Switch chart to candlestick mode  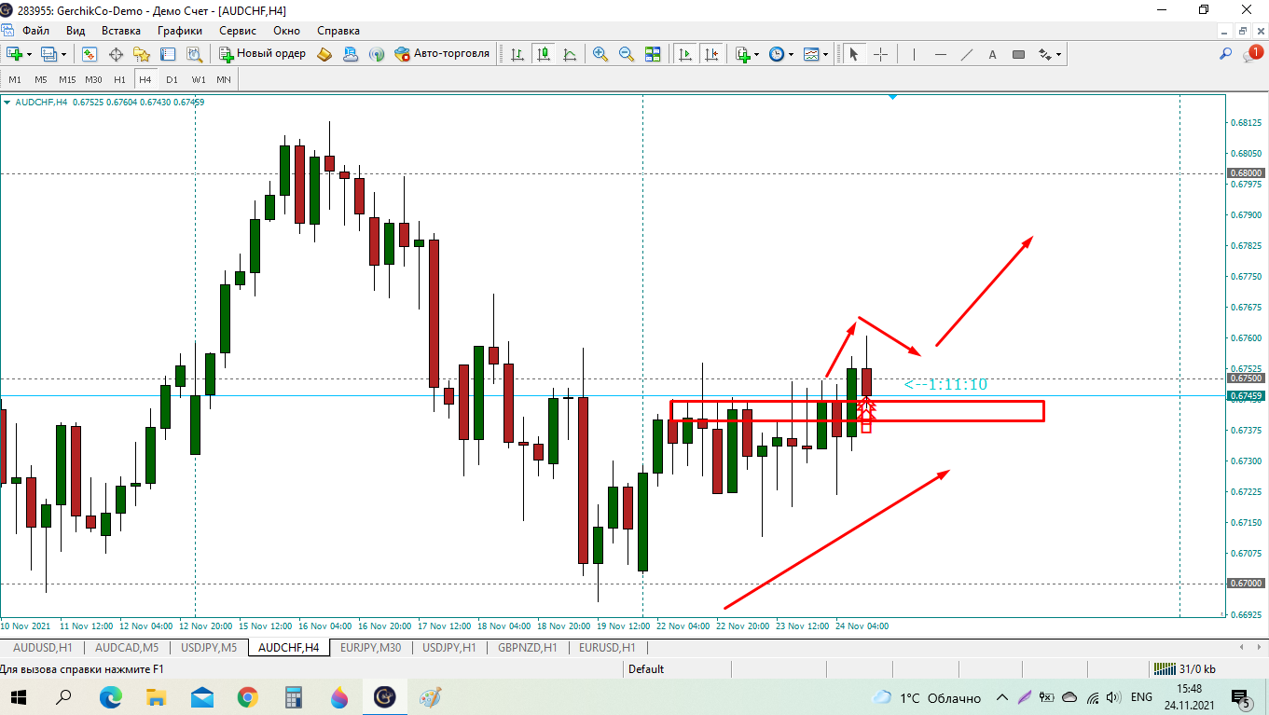point(544,54)
